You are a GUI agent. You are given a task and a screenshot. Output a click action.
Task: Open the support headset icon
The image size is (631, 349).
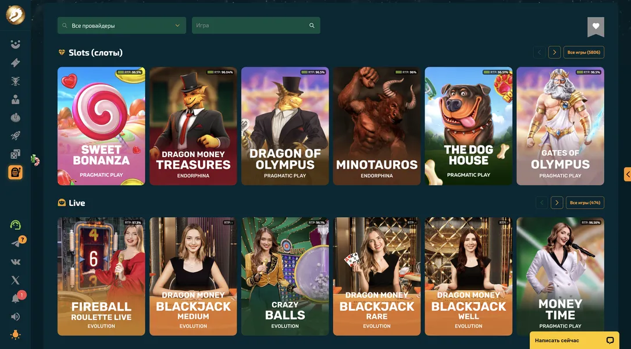pyautogui.click(x=15, y=225)
